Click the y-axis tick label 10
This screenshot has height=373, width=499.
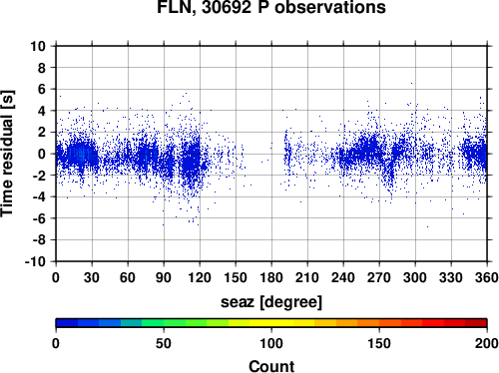[38, 46]
